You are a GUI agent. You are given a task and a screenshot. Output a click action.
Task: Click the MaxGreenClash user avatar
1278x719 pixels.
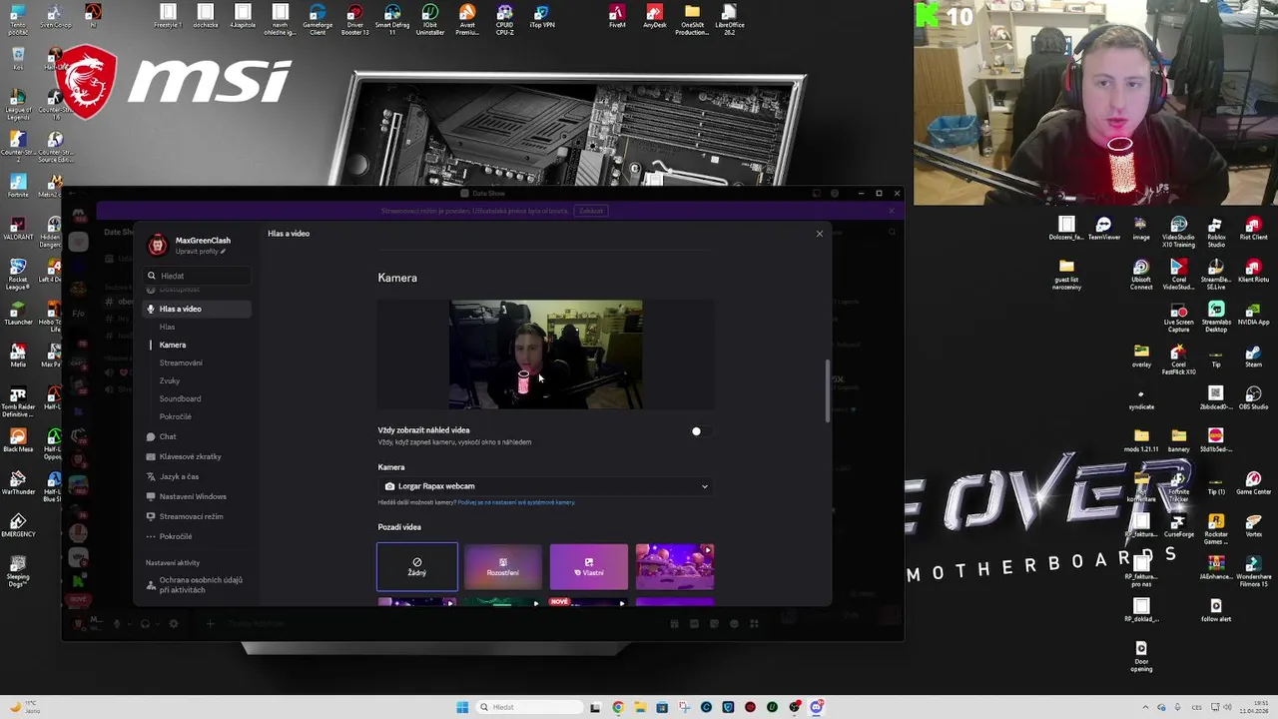(x=158, y=245)
